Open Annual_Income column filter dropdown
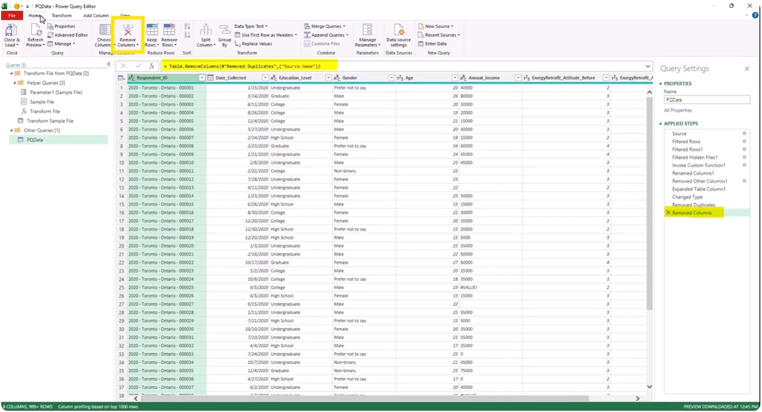This screenshot has height=412, width=762. point(518,78)
